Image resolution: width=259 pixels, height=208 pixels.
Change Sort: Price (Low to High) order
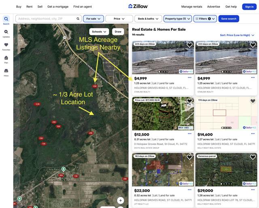(x=237, y=35)
